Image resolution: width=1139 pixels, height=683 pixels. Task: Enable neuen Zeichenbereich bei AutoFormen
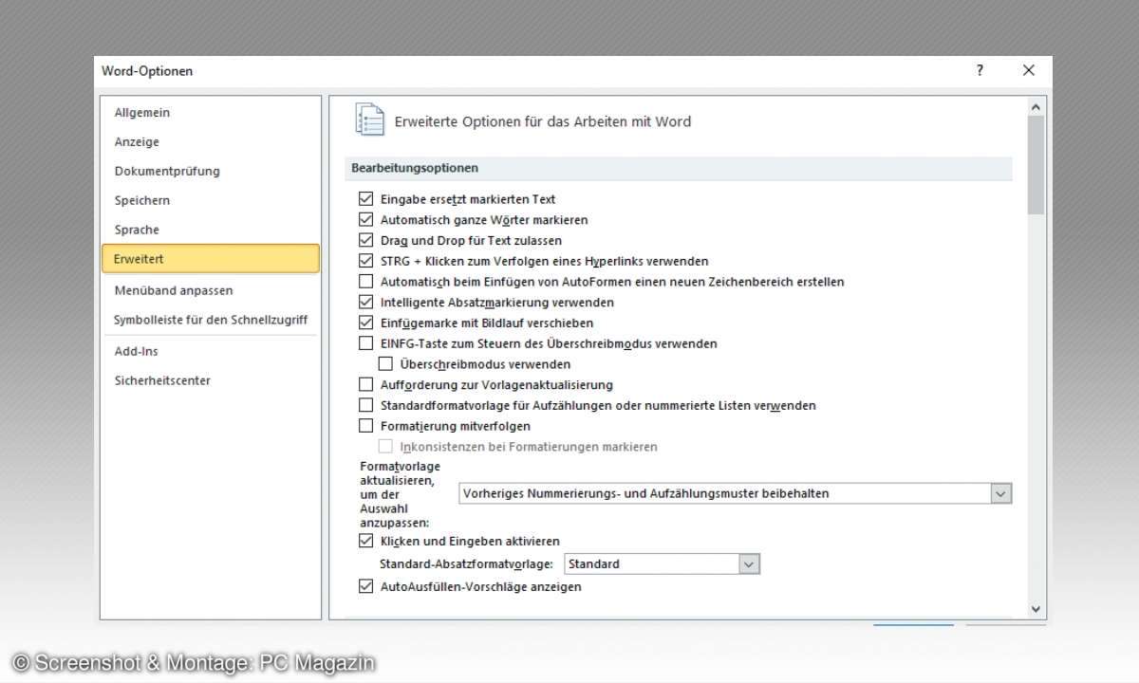click(365, 282)
